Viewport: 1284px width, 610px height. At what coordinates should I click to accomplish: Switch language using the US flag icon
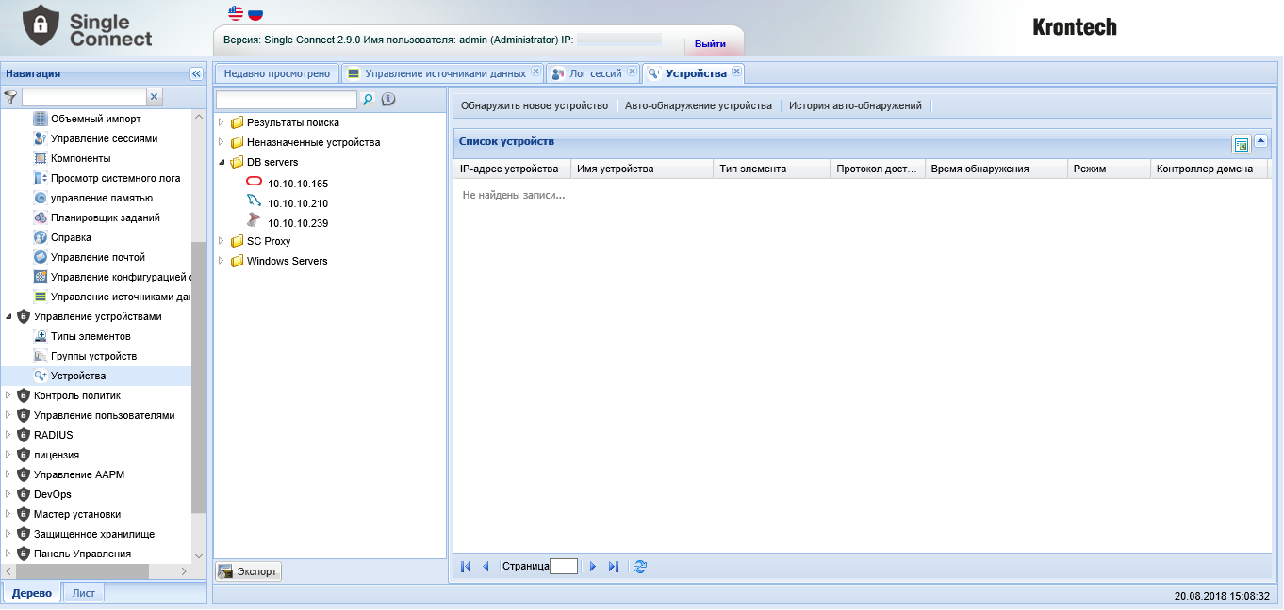(236, 14)
